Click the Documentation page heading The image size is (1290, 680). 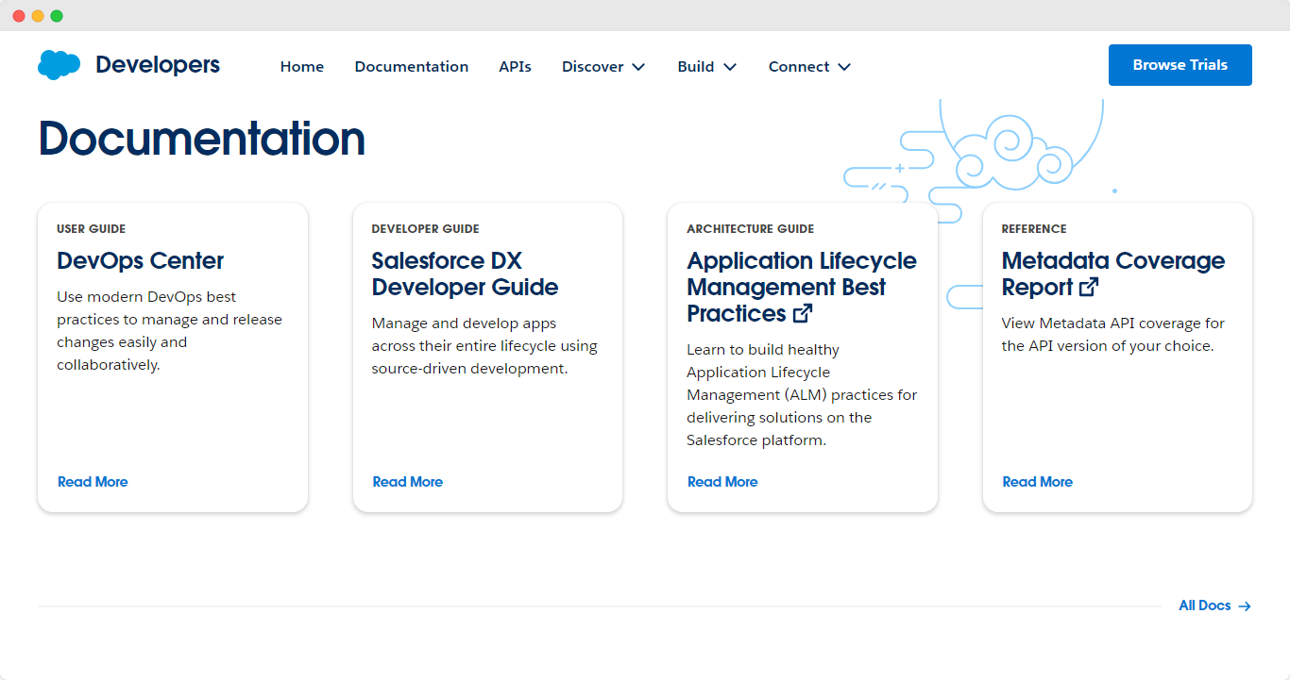[201, 139]
